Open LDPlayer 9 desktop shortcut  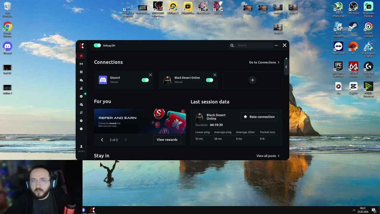(x=173, y=8)
